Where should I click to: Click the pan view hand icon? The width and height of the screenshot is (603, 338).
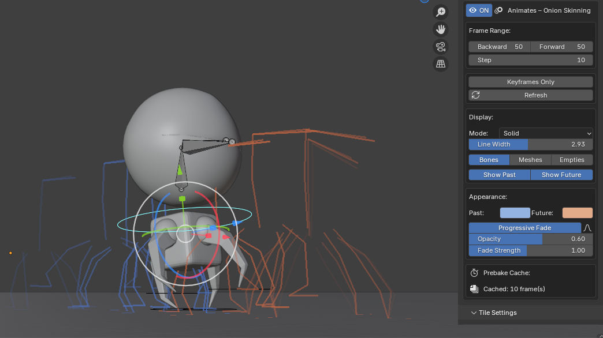coord(441,29)
